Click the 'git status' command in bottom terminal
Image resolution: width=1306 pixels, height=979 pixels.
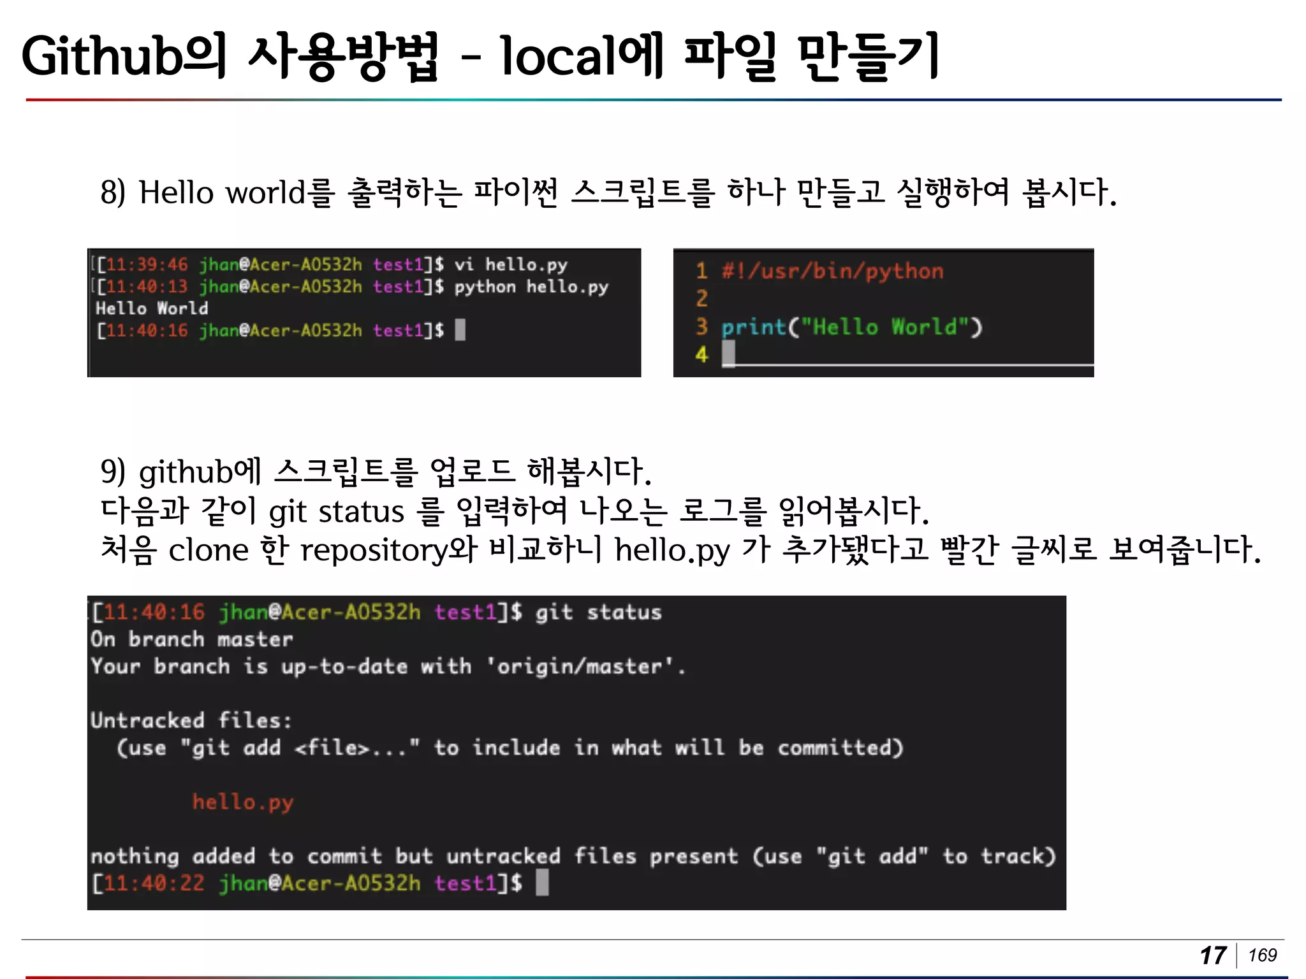[598, 613]
